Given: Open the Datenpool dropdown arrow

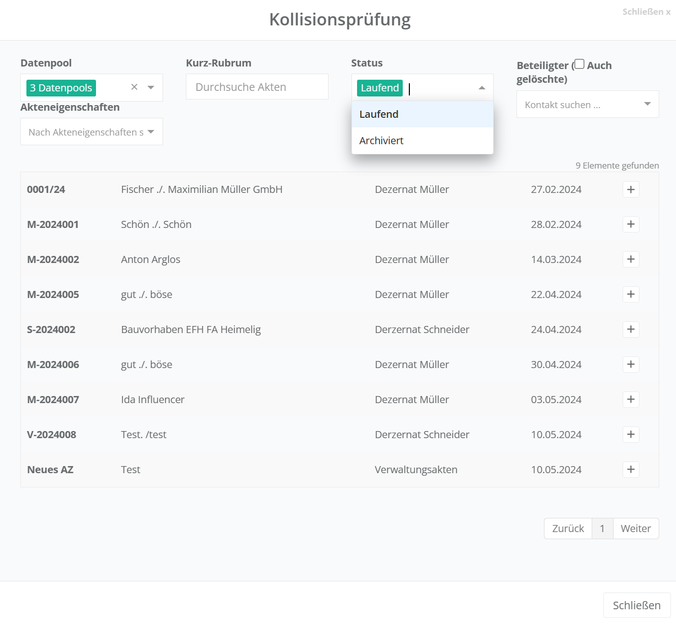Looking at the screenshot, I should [x=151, y=87].
